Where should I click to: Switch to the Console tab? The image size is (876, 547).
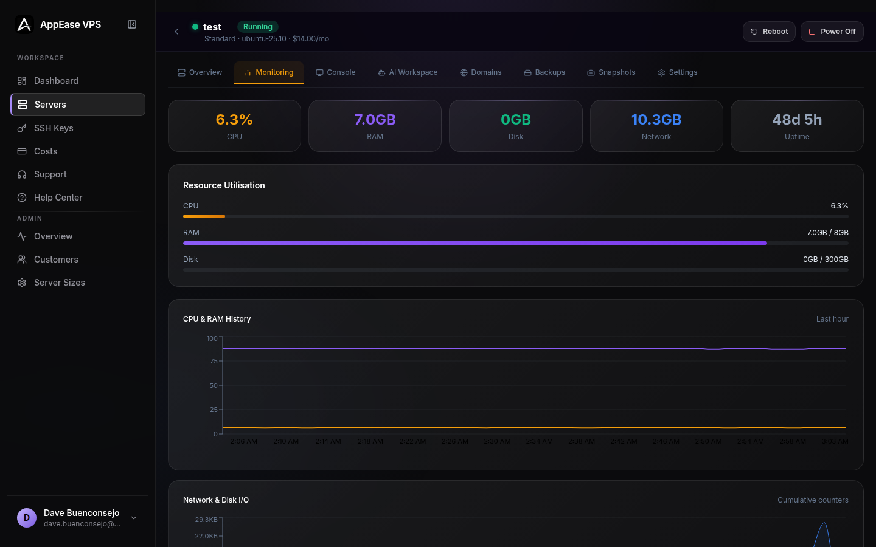[x=335, y=72]
